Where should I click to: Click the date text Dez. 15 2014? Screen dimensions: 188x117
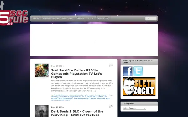(x=57, y=66)
